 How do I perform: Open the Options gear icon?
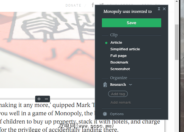[x=105, y=114]
